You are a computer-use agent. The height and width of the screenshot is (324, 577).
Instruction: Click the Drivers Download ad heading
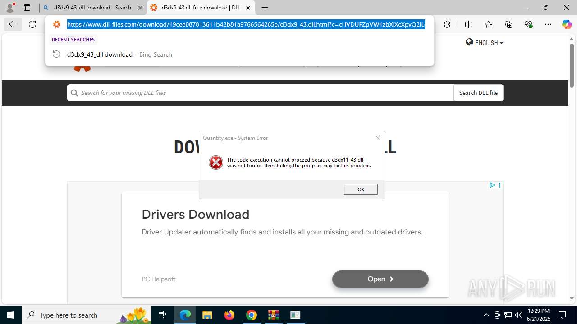(196, 214)
